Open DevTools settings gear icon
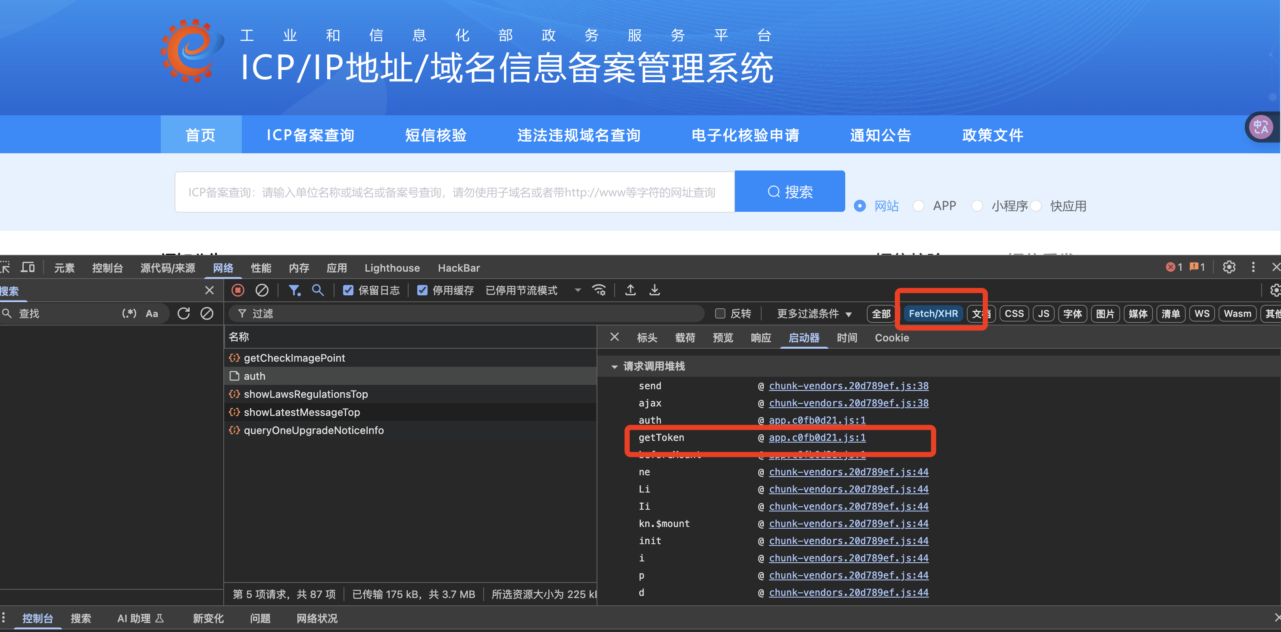Screen dimensions: 1281x632 [x=1229, y=267]
